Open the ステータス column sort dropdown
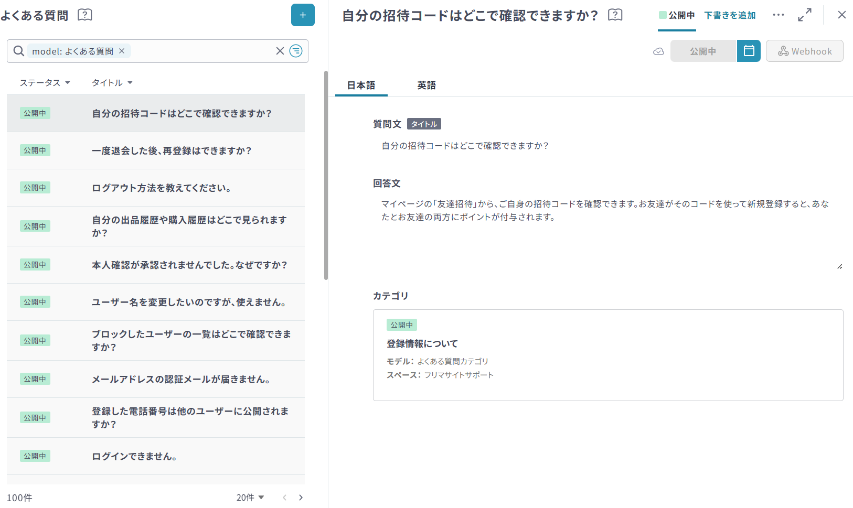The image size is (853, 508). coord(45,83)
